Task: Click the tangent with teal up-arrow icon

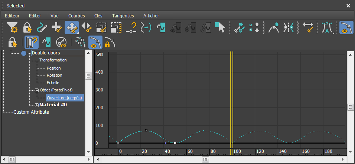Action: tap(274, 27)
